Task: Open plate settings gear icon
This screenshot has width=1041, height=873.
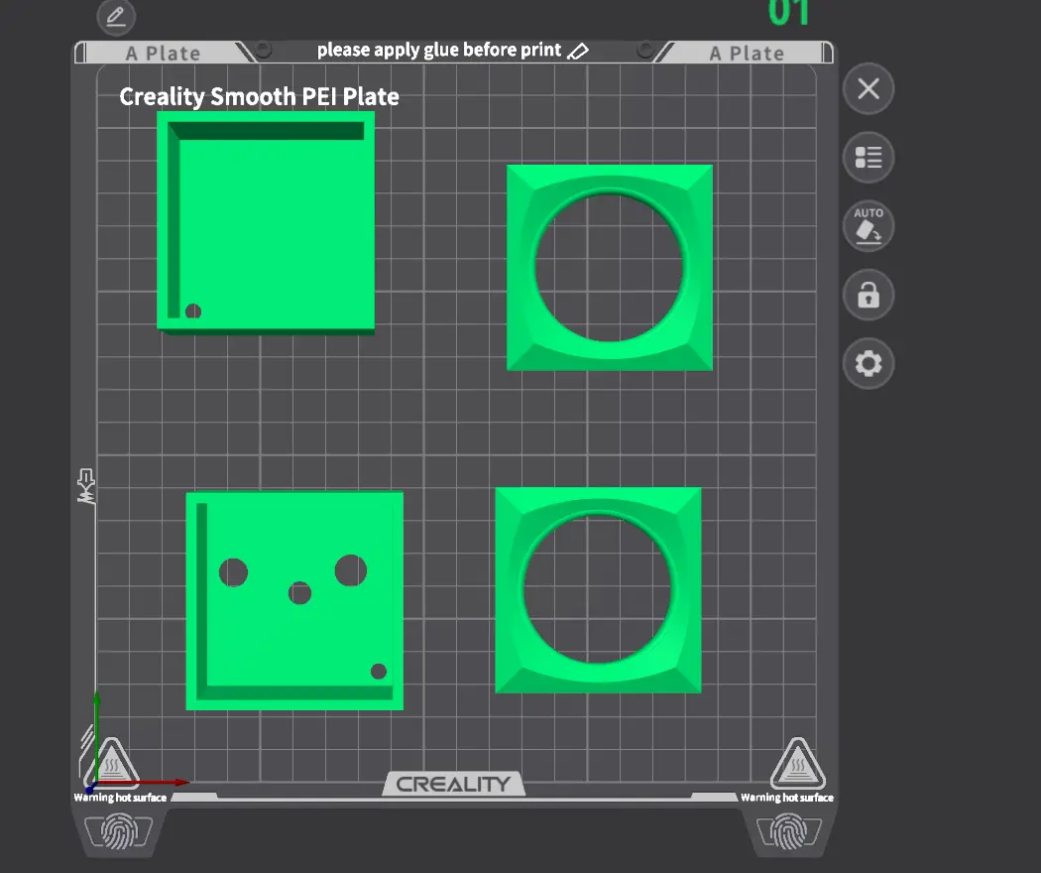Action: (868, 363)
